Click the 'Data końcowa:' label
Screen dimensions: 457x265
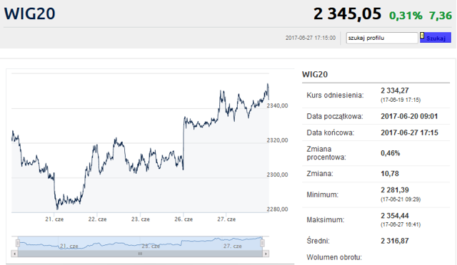[330, 132]
